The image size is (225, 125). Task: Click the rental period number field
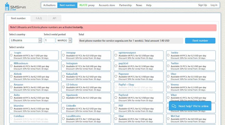[x=49, y=40]
